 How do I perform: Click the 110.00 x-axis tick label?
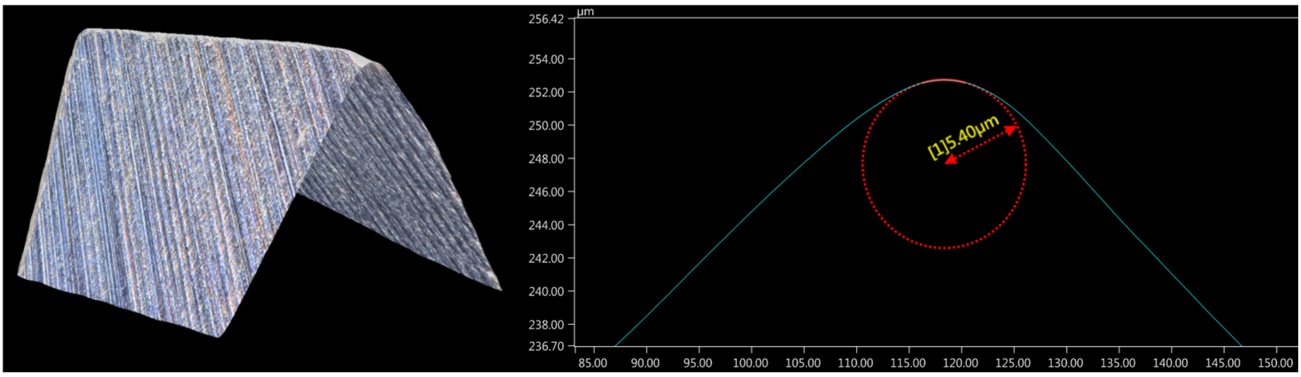click(855, 363)
